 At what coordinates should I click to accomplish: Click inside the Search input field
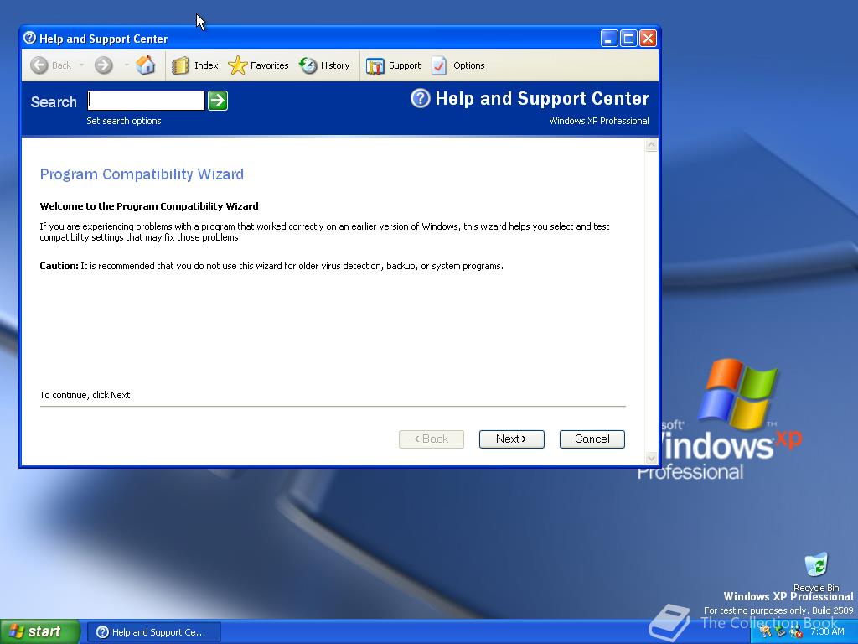(x=146, y=100)
